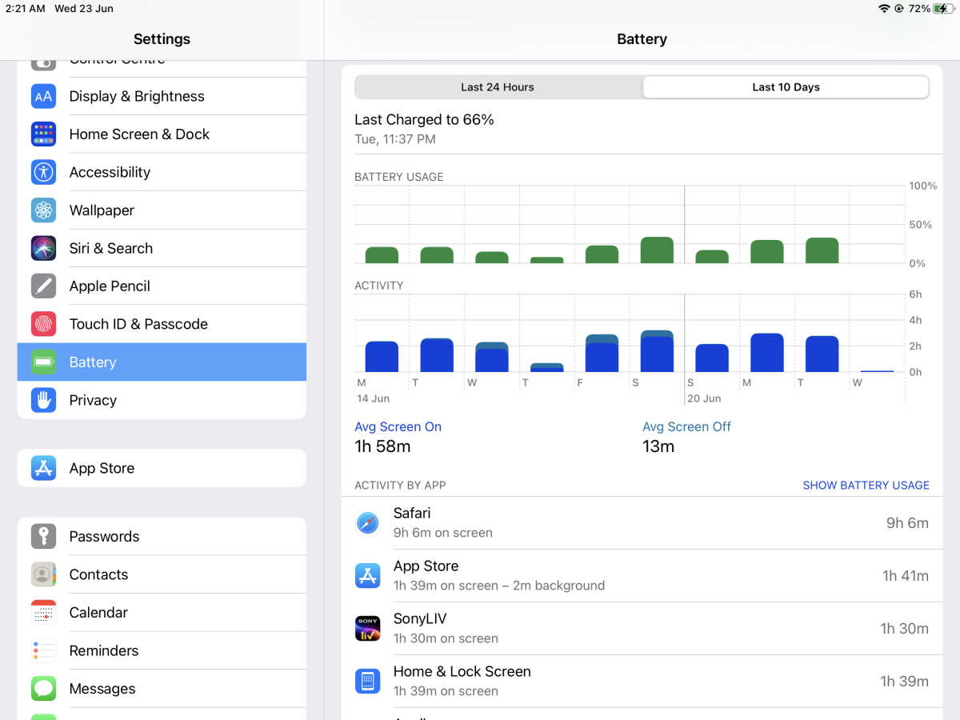Viewport: 960px width, 720px height.
Task: Tap Avg Screen Off label
Action: coord(686,427)
